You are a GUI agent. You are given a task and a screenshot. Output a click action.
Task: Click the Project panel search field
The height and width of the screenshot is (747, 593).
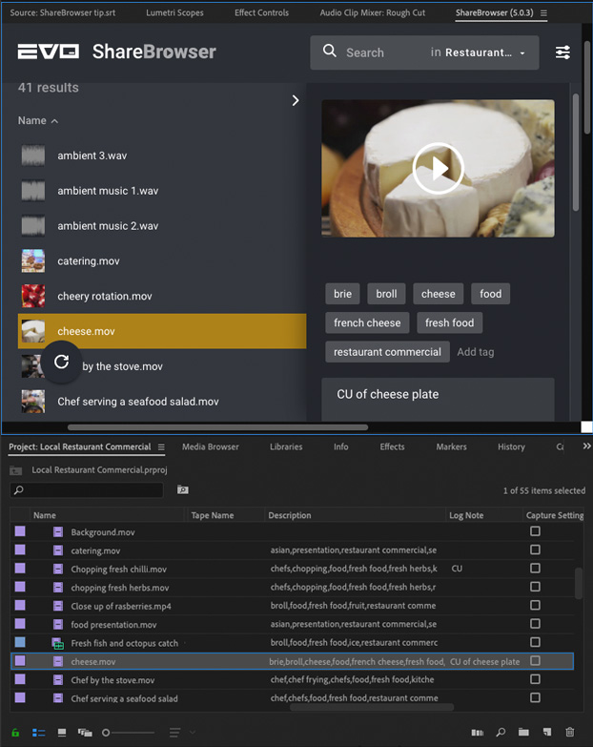[x=87, y=490]
